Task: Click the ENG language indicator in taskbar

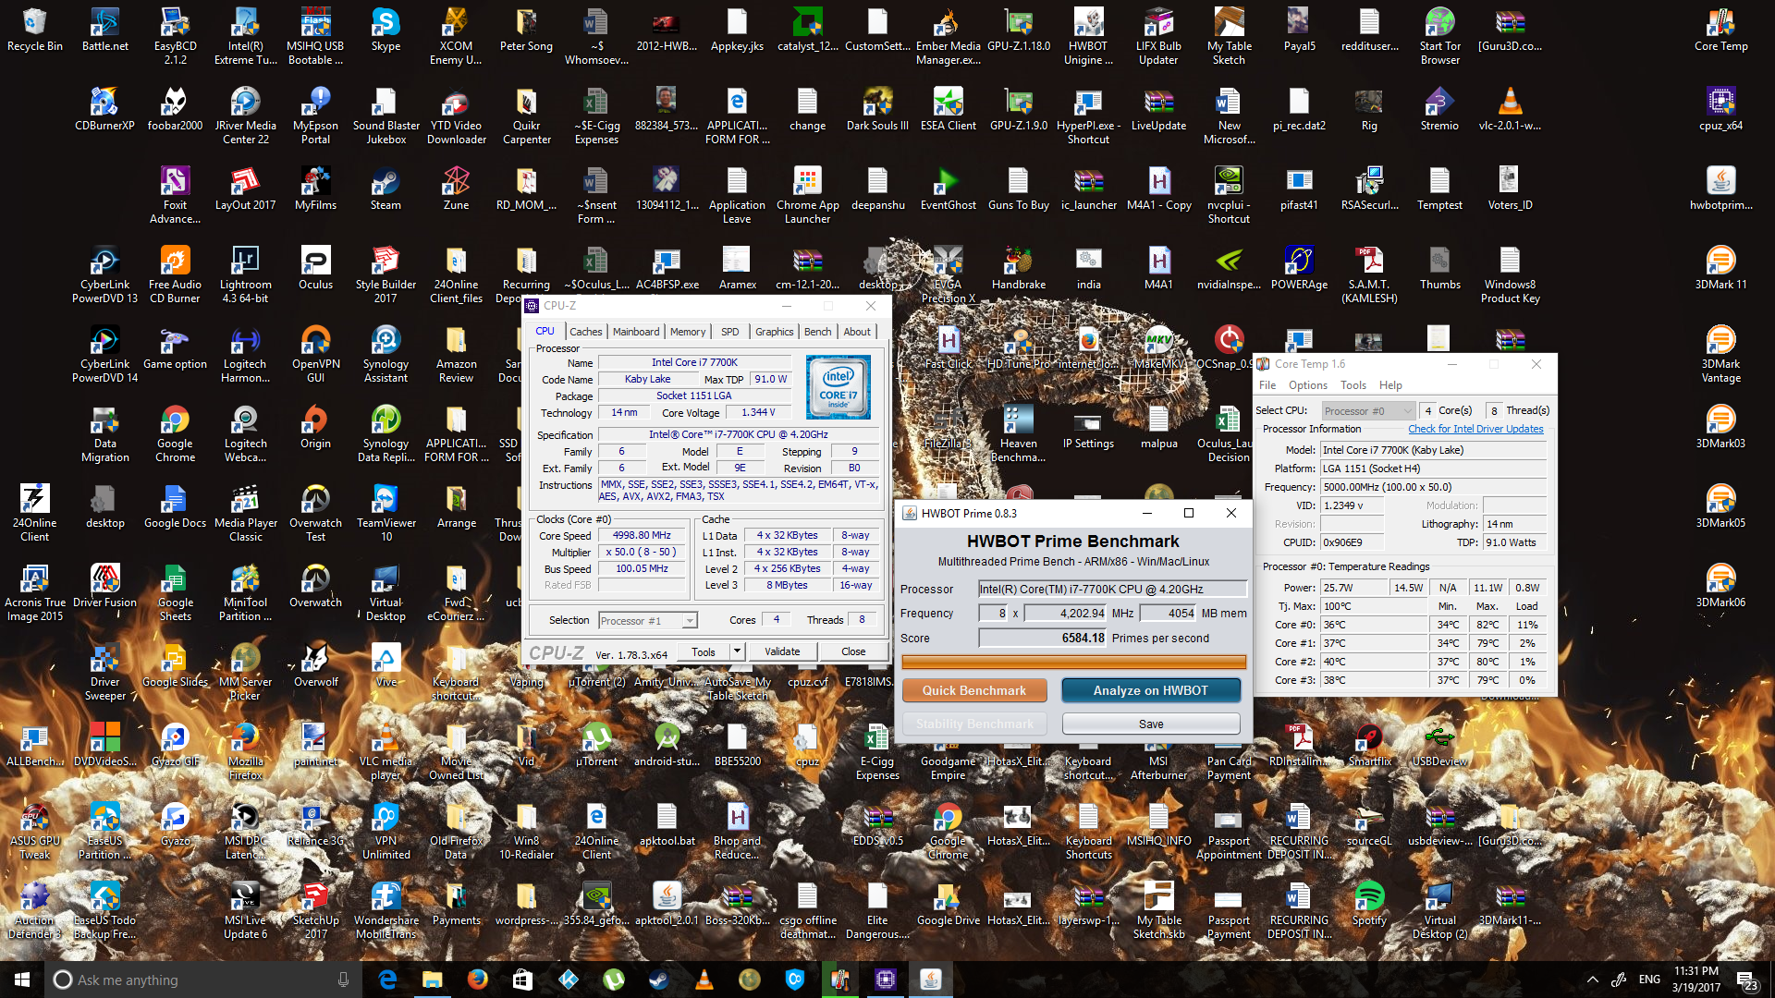Action: tap(1649, 980)
